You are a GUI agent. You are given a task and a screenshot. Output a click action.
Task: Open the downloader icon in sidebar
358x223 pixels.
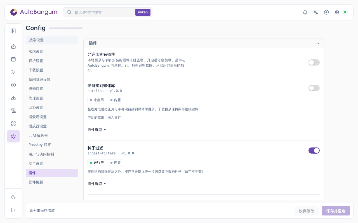[x=13, y=98]
